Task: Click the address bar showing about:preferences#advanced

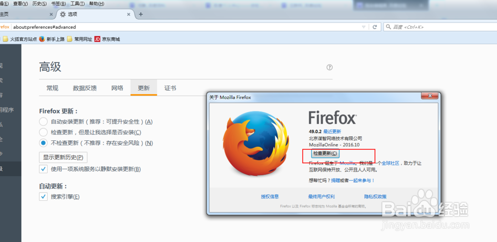Action: point(187,27)
